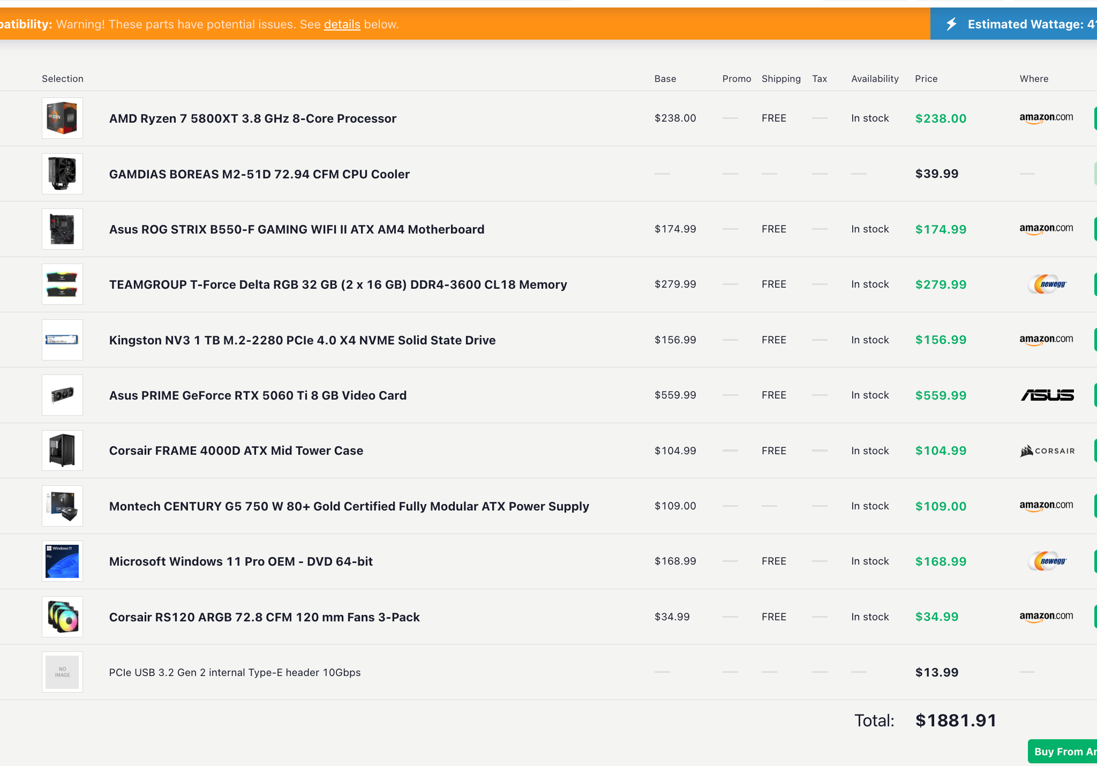Open AMD Ryzen 7 5800XT product thumbnail
Screen dimensions: 1097x766
click(x=63, y=118)
